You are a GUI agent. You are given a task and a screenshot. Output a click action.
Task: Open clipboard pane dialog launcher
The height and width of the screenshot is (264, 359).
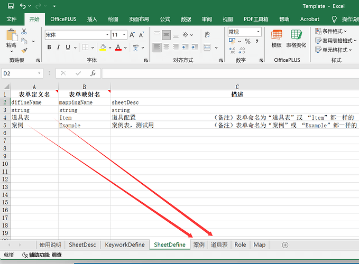(38, 60)
